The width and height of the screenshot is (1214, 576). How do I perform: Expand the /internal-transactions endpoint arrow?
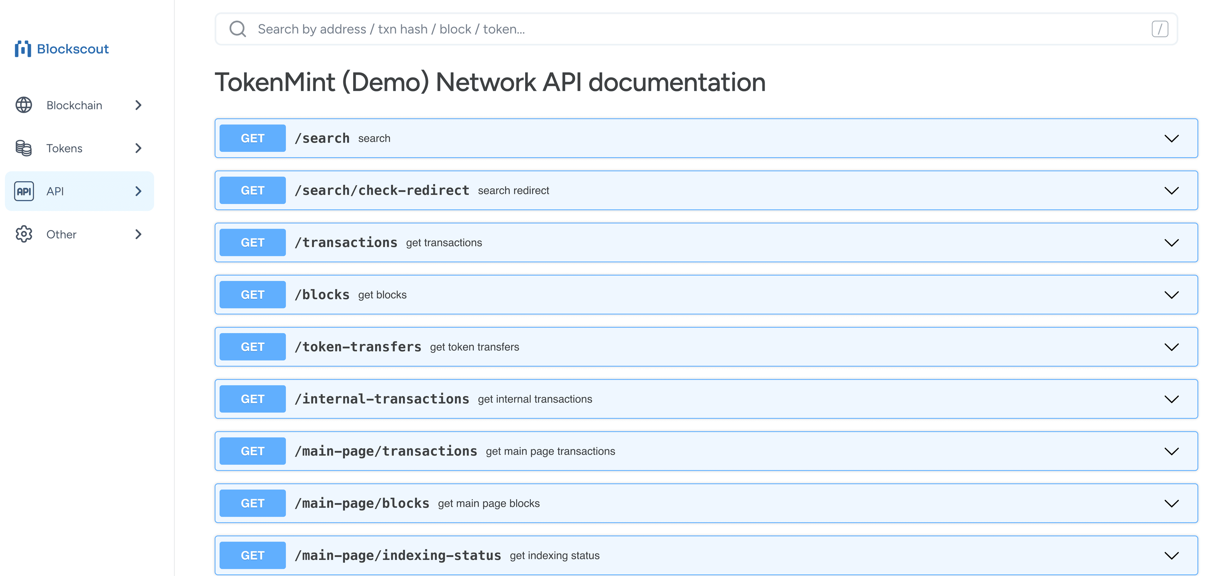point(1172,399)
